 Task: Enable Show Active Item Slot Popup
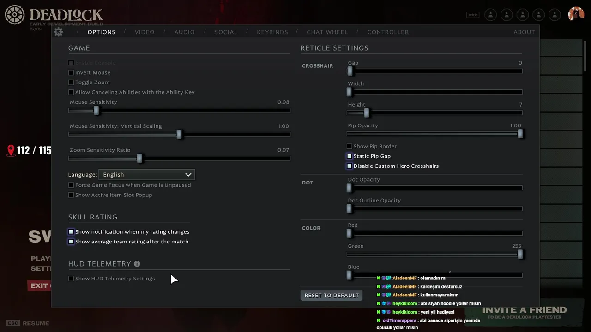coord(71,195)
